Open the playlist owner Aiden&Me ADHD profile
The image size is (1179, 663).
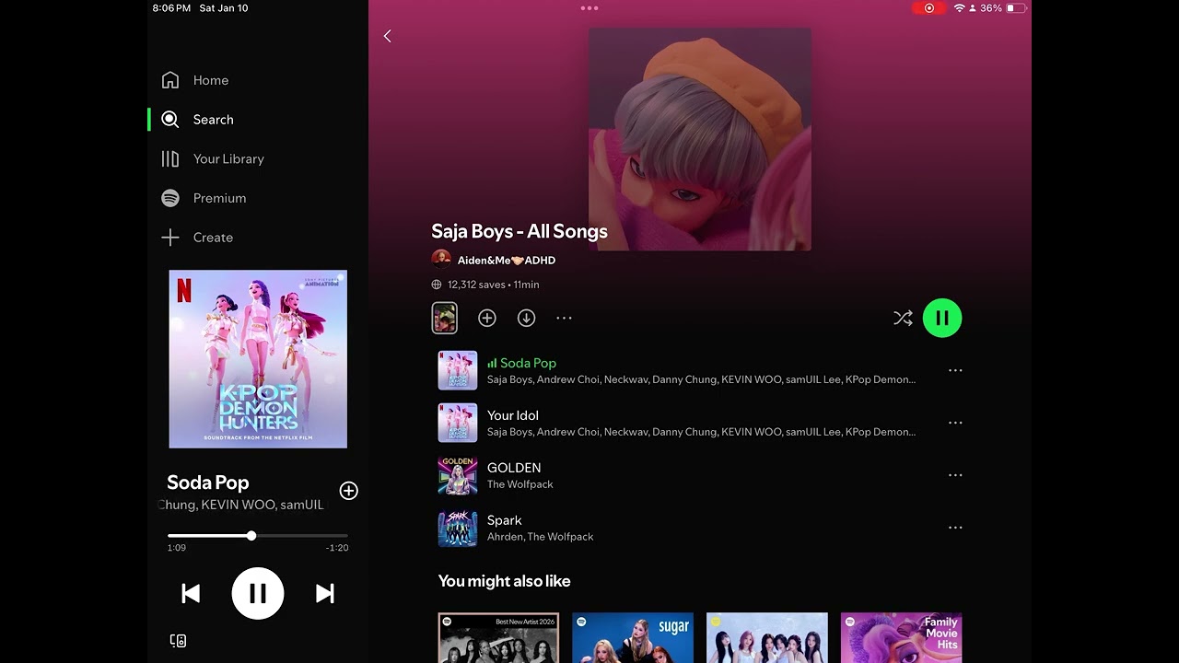click(x=507, y=260)
